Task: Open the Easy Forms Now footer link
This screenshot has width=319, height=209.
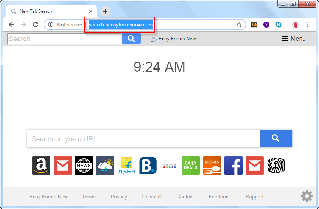Action: tap(48, 197)
